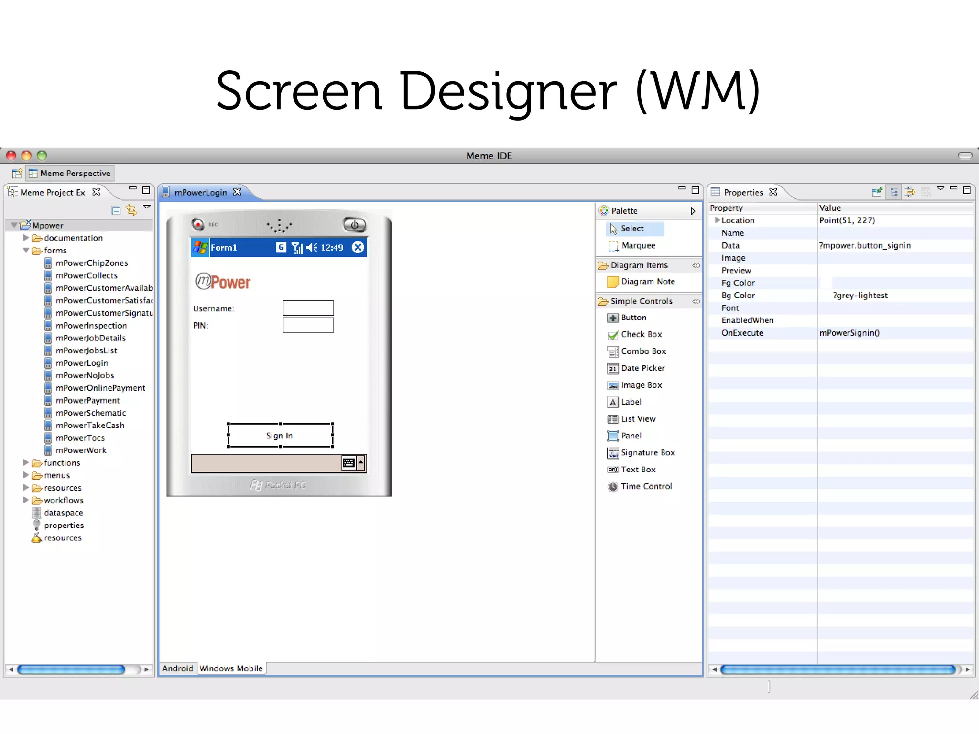Expand the documentation folder
979x734 pixels.
(x=26, y=238)
